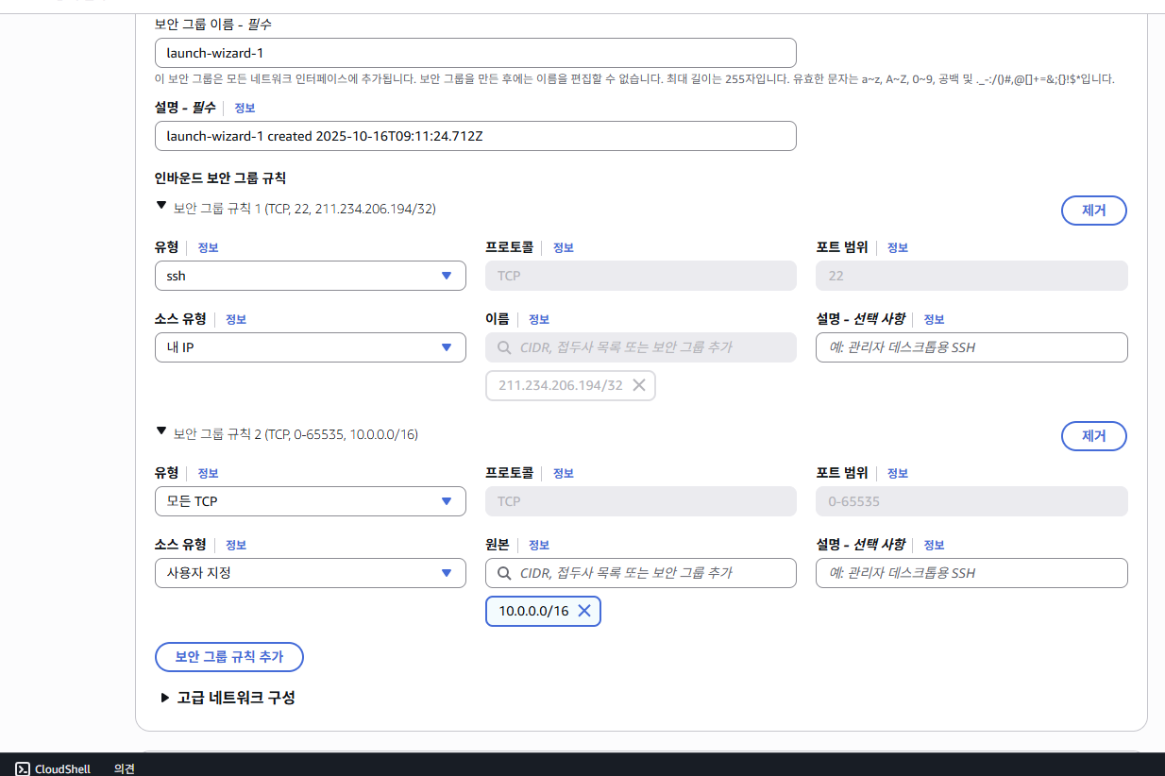Open 정보 link beside rule 1 포트 범위

coord(897,247)
